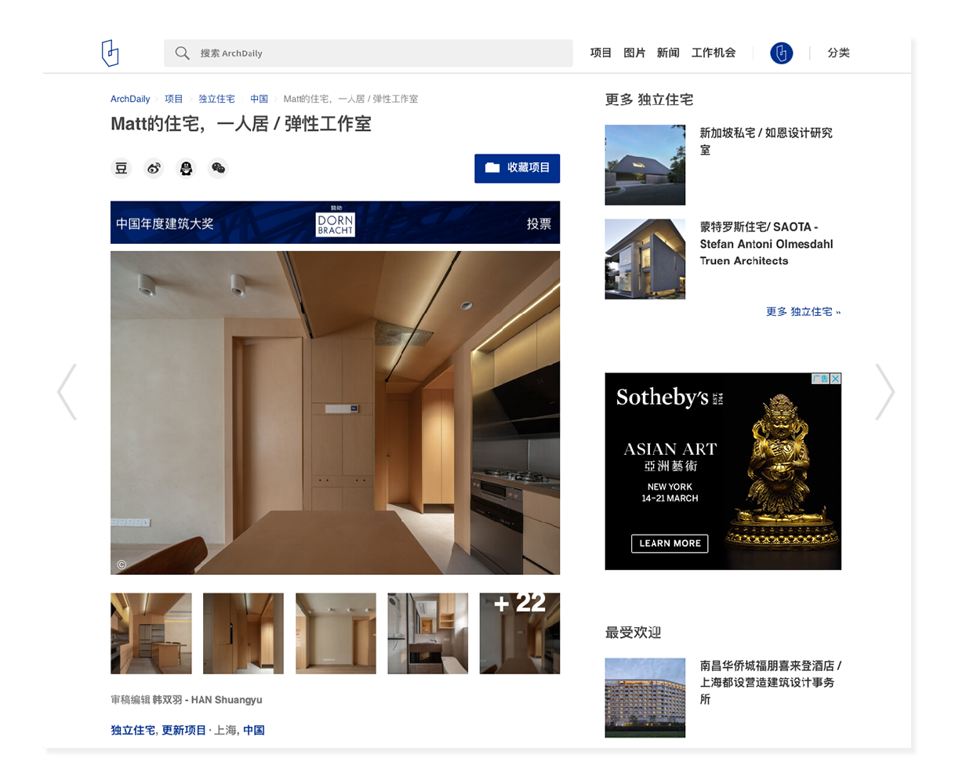Screen dimensions: 955x784
Task: Click the search magnifier icon
Action: 182,53
